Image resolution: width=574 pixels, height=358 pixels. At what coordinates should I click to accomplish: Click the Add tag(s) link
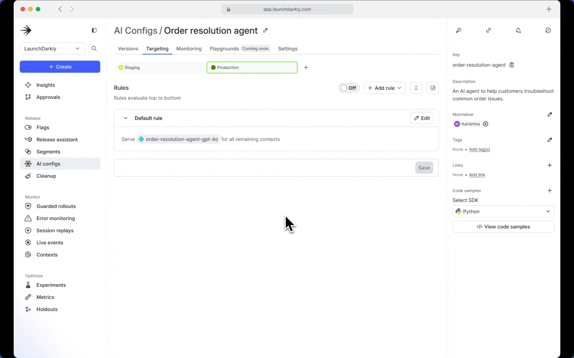(479, 149)
